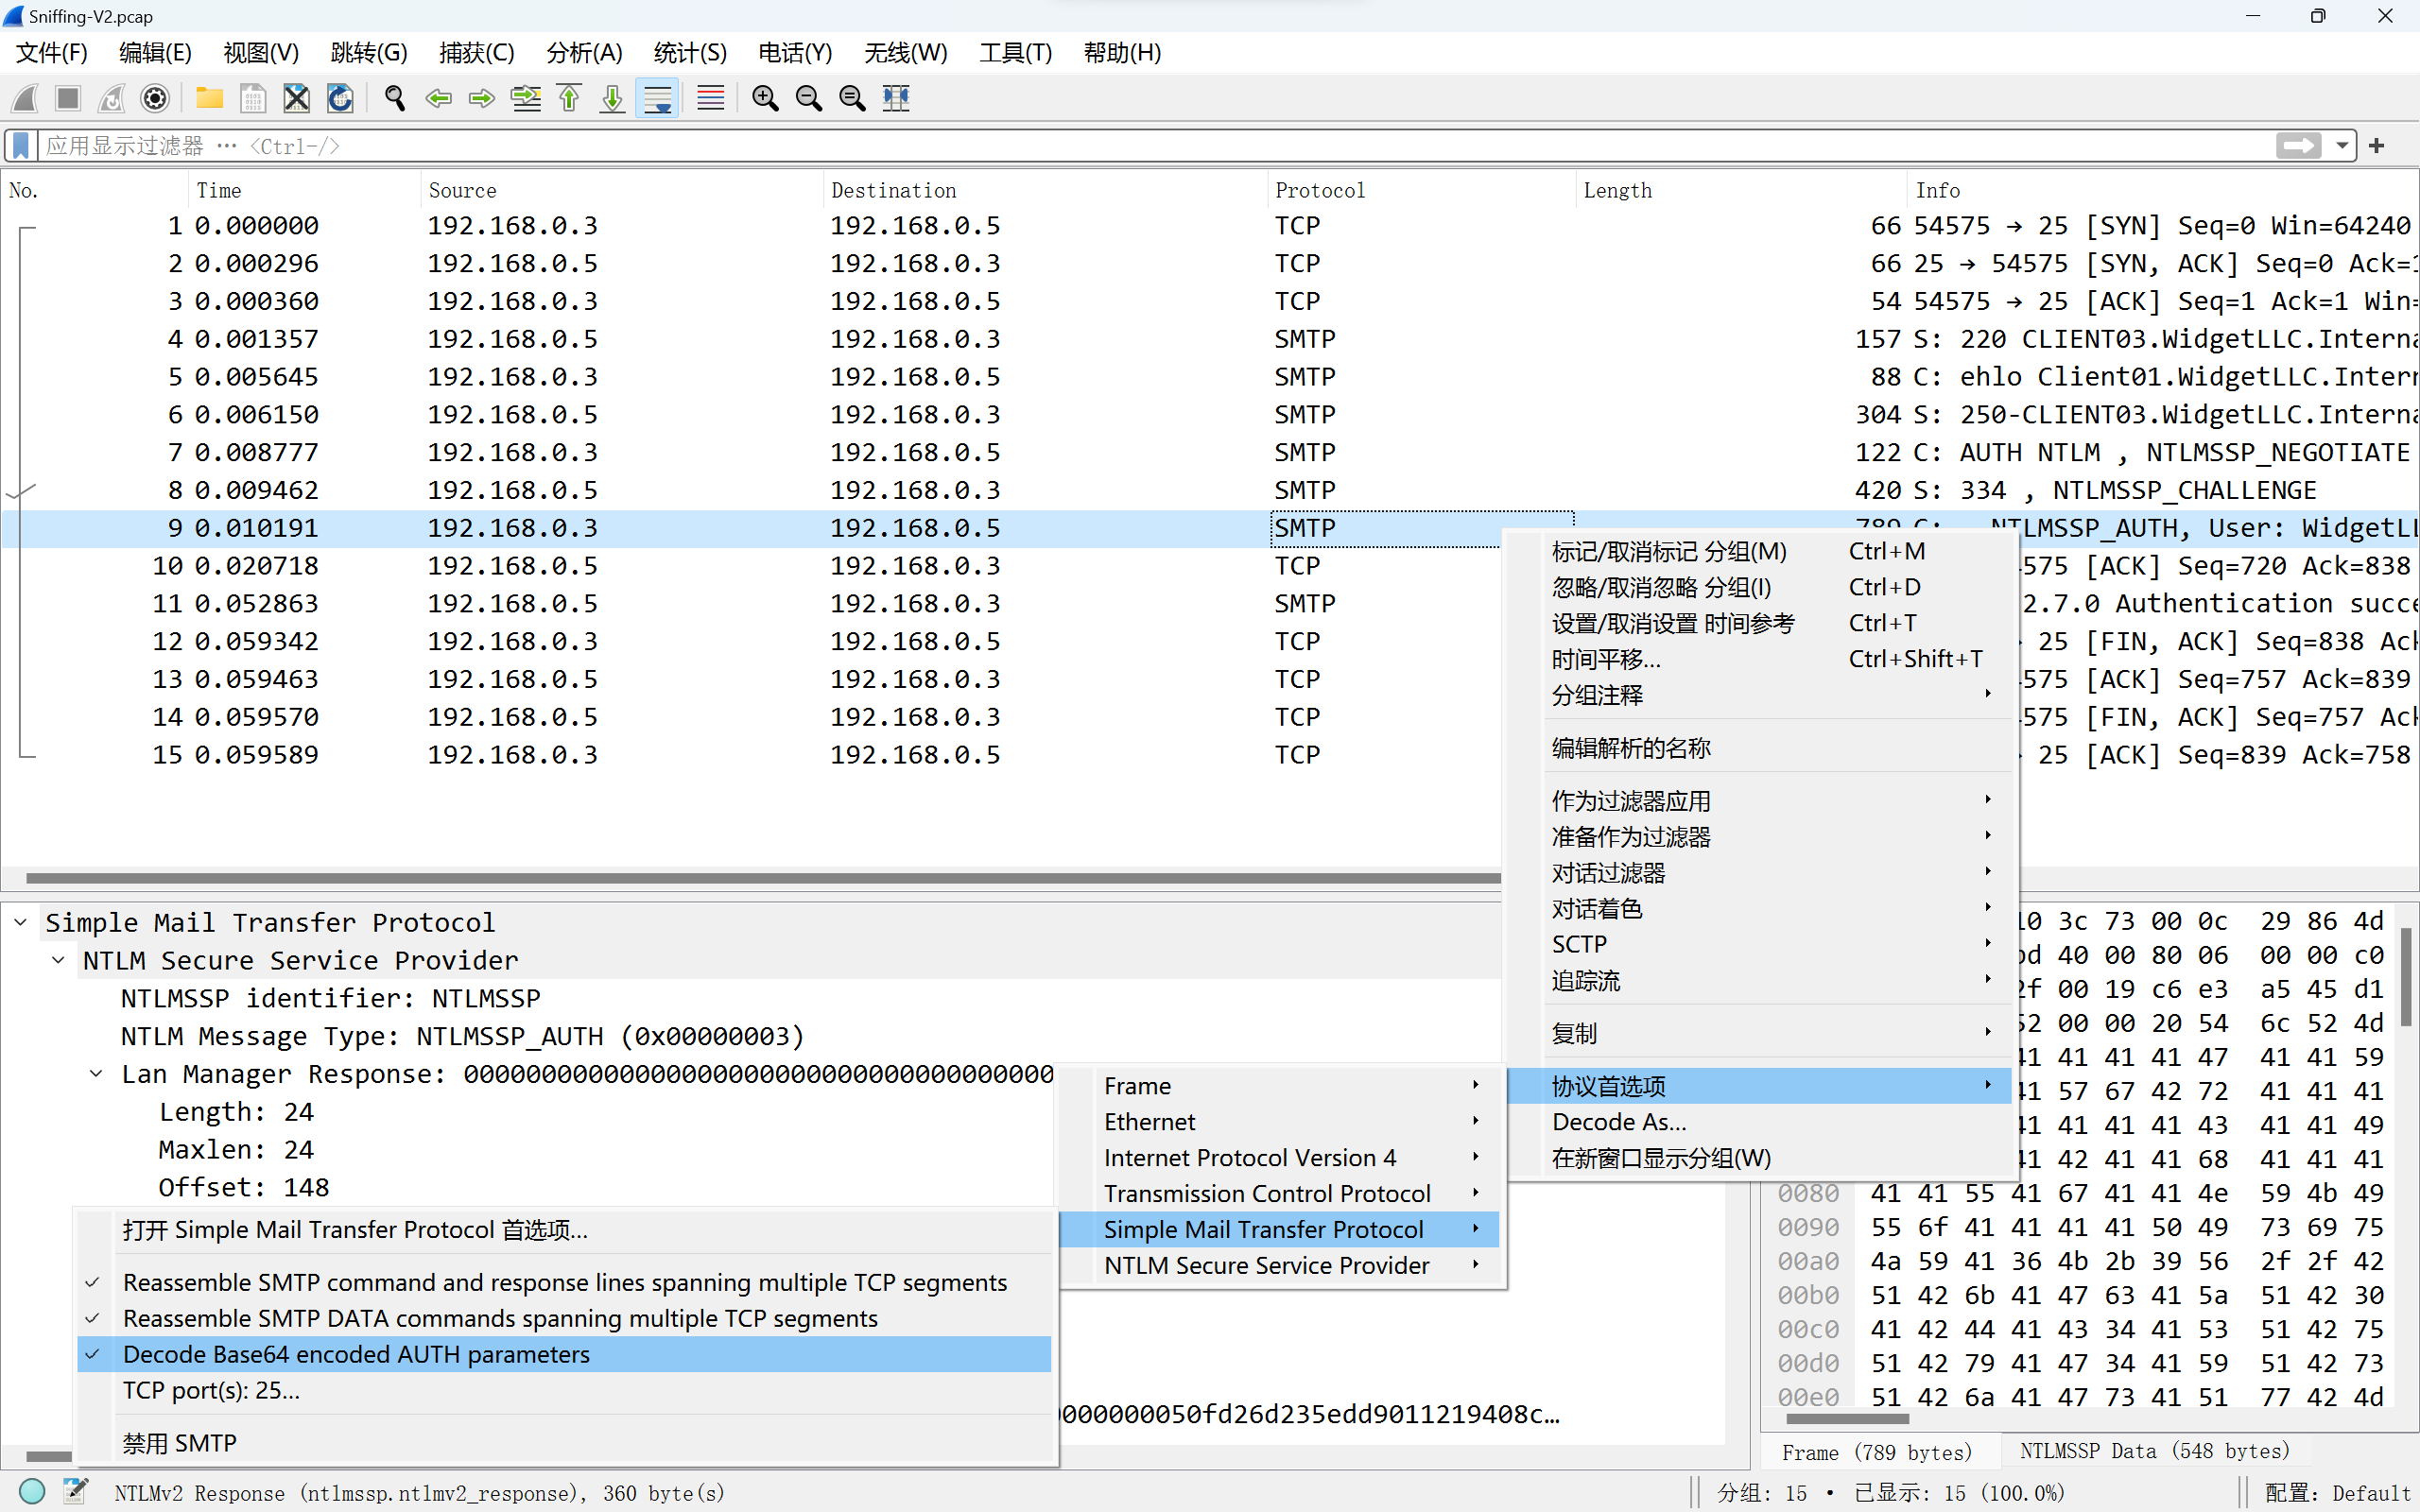Open a capture file folder icon
Viewport: 2420px width, 1512px height.
[x=209, y=98]
